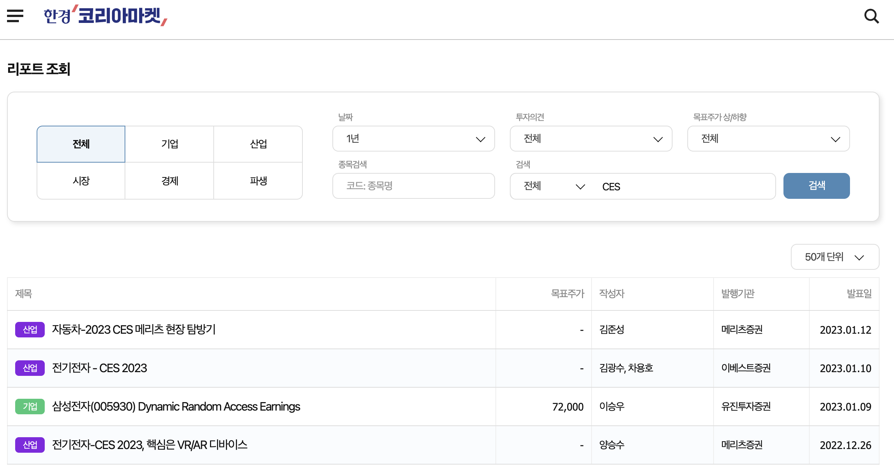The height and width of the screenshot is (476, 894).
Task: Click author 김준성
Action: tap(612, 330)
